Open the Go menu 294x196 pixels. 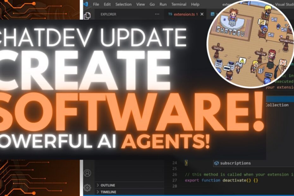point(152,4)
